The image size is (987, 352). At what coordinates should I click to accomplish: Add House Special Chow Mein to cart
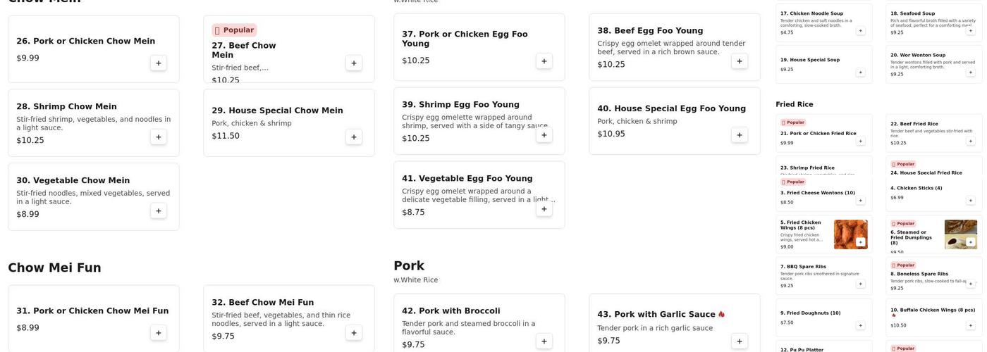coord(354,137)
